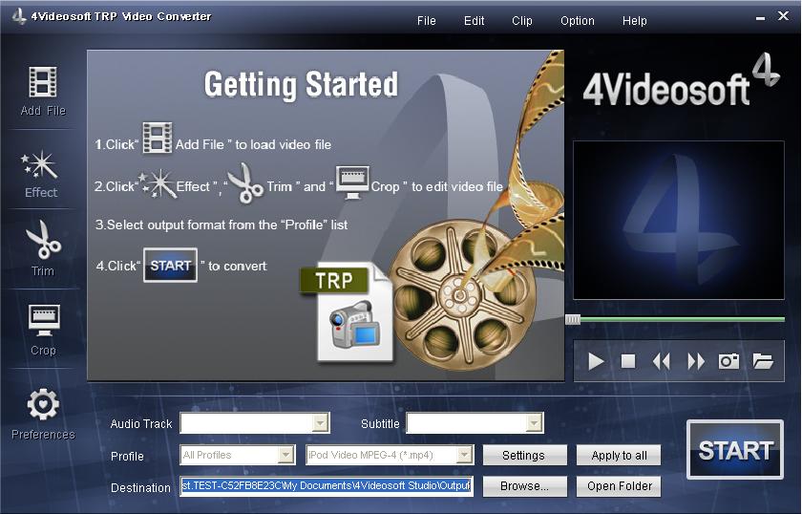Click inside the Destination path field
Image resolution: width=802 pixels, height=514 pixels.
pos(327,486)
